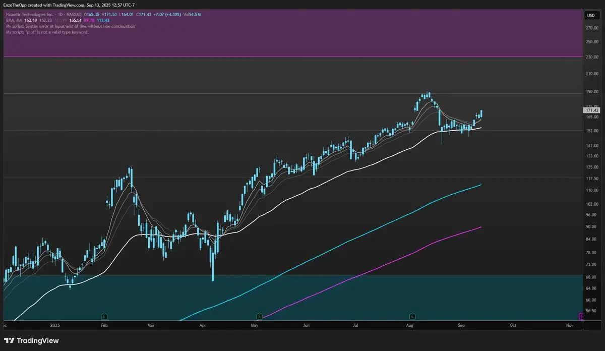Image resolution: width=605 pixels, height=351 pixels.
Task: Click the EMA, MA indicator legend
Action: (15, 20)
